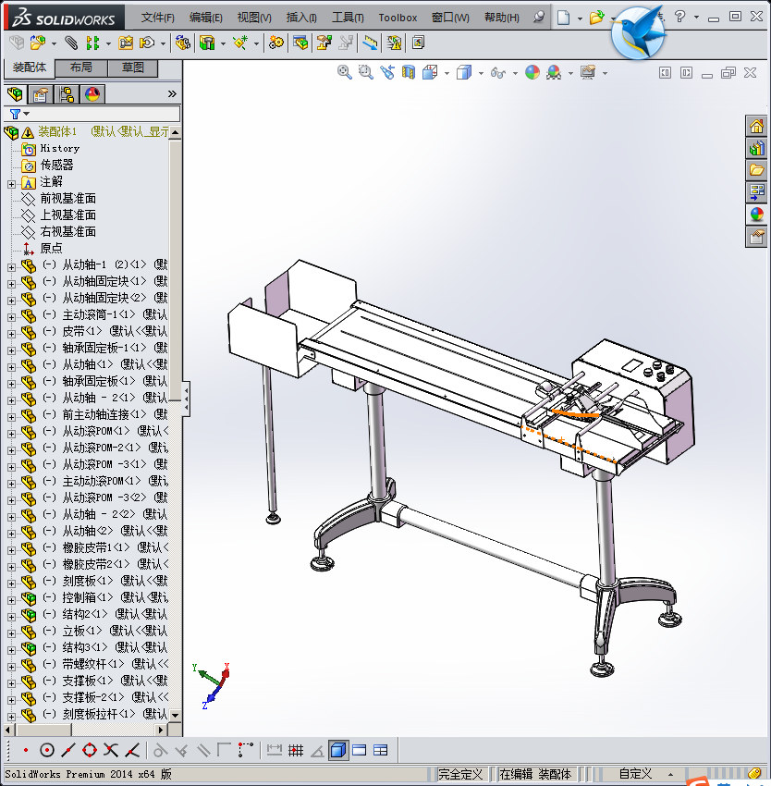The height and width of the screenshot is (786, 771).
Task: Click the SolidWorks Resources home icon
Action: [x=756, y=126]
